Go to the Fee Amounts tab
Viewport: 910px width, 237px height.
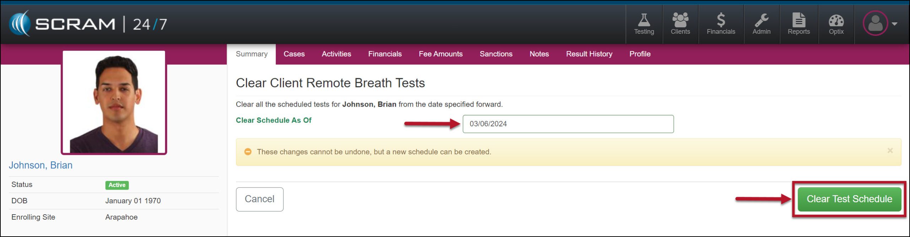[x=440, y=54]
